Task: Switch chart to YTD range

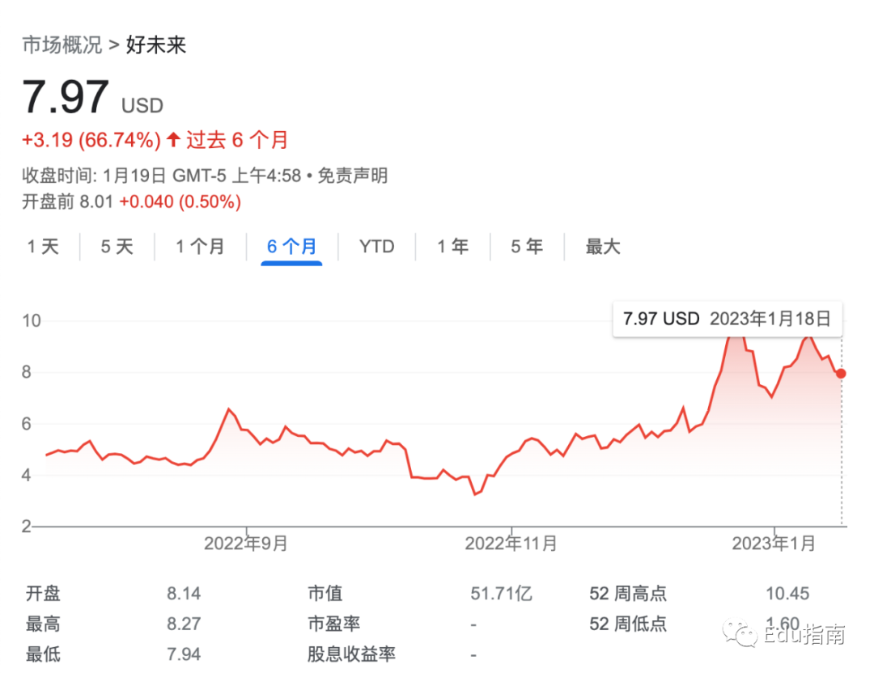Action: [x=376, y=247]
